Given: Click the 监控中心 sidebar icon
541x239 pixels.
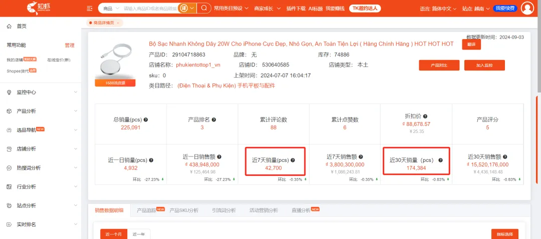Looking at the screenshot, I should click(x=10, y=92).
